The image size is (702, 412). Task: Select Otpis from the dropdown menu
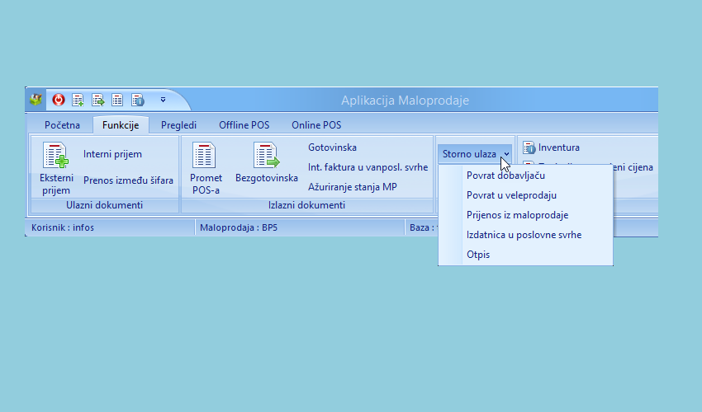click(478, 255)
